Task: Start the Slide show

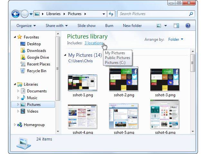Action: coord(87,26)
